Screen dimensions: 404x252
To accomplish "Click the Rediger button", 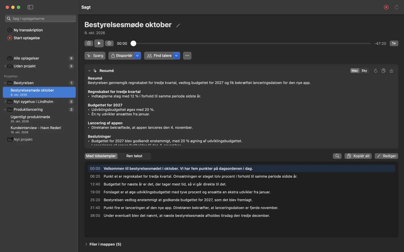I will click(386, 156).
